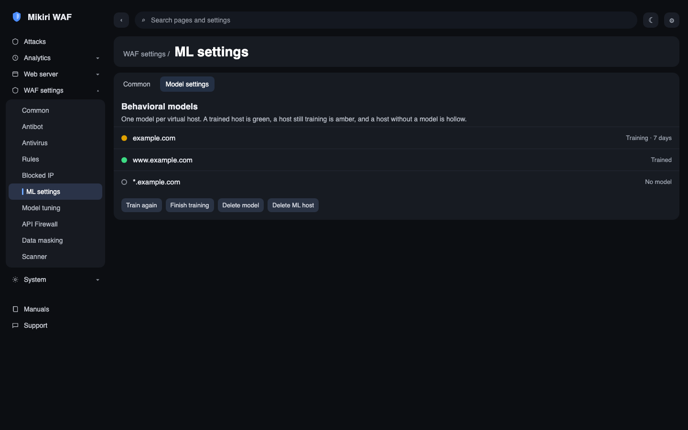The height and width of the screenshot is (430, 688).
Task: Toggle dark mode with the moon icon
Action: tap(651, 20)
